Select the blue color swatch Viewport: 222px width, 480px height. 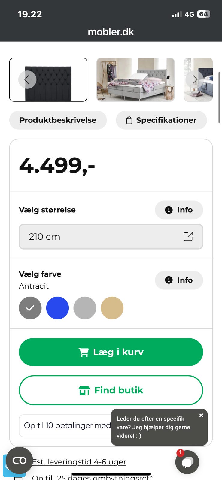57,308
